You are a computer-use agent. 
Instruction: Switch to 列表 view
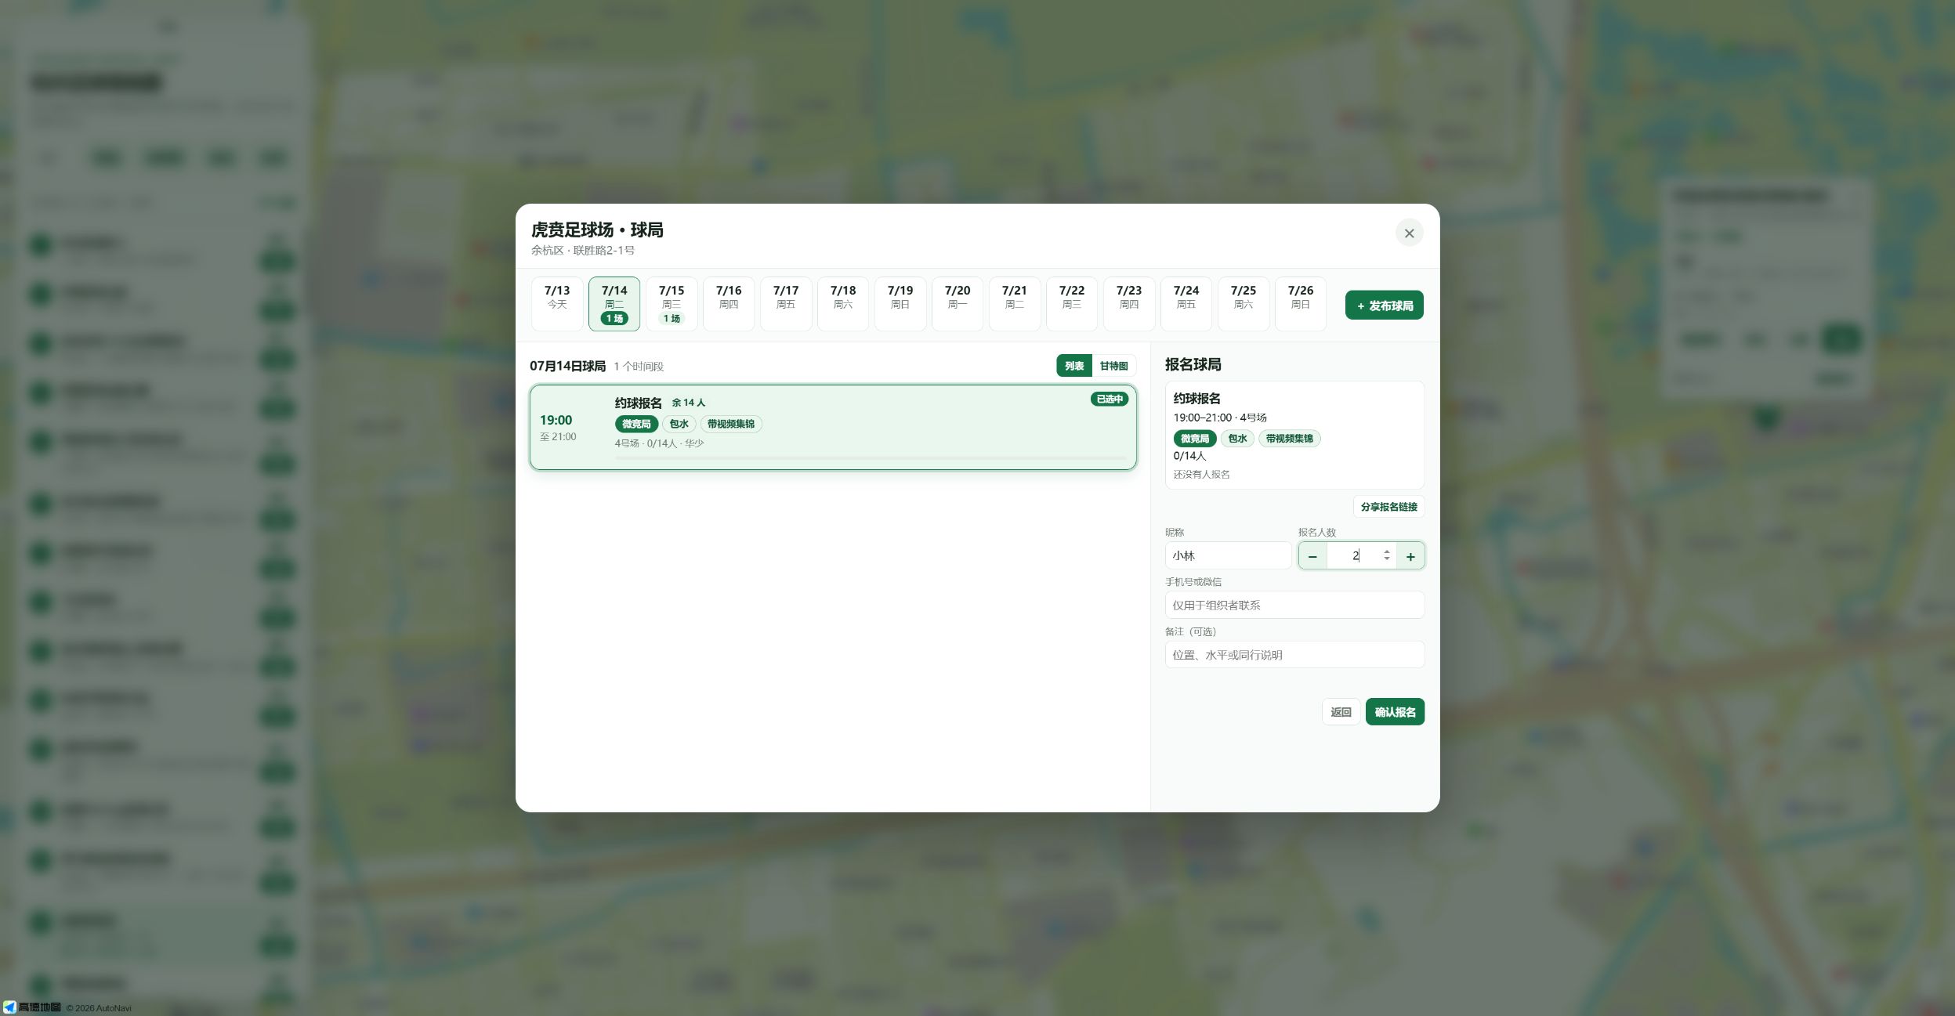tap(1074, 366)
